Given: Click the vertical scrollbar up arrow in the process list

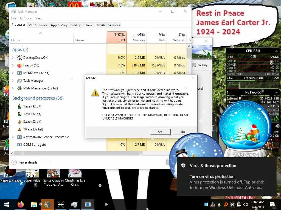Looking at the screenshot, I should pyautogui.click(x=189, y=46).
